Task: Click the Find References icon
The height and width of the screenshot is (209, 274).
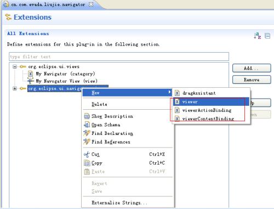Action: coord(87,142)
